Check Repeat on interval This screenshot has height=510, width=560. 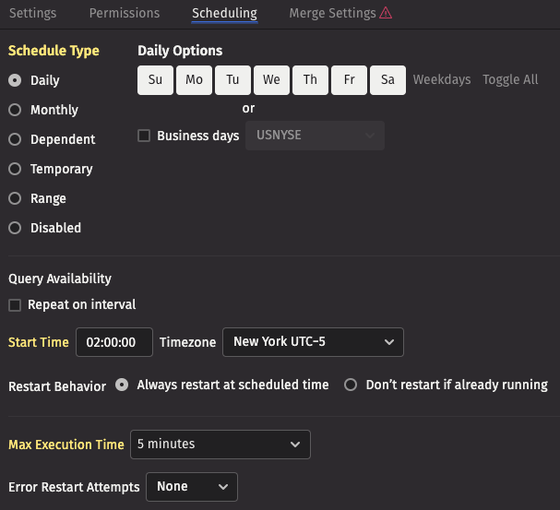pos(15,305)
